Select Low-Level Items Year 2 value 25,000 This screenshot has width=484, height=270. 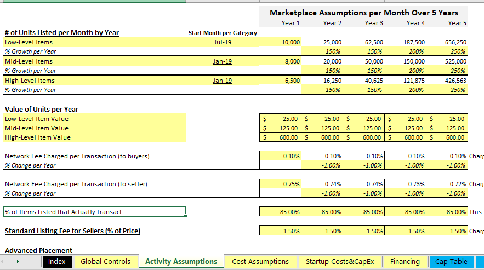[322, 42]
